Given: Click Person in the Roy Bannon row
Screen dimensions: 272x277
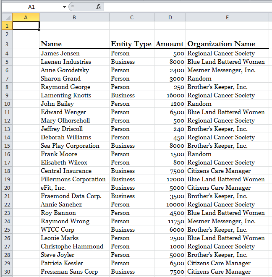Looking at the screenshot, I should click(132, 213).
